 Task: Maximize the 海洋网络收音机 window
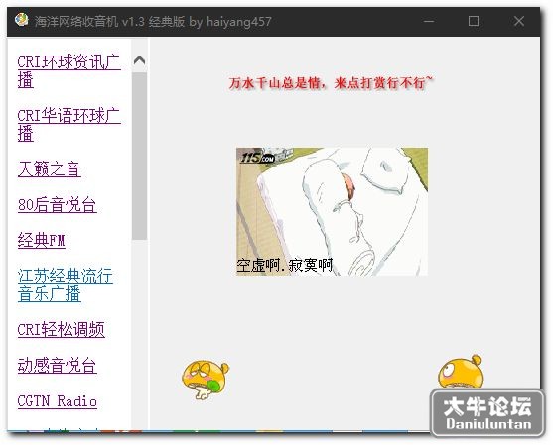click(x=474, y=21)
